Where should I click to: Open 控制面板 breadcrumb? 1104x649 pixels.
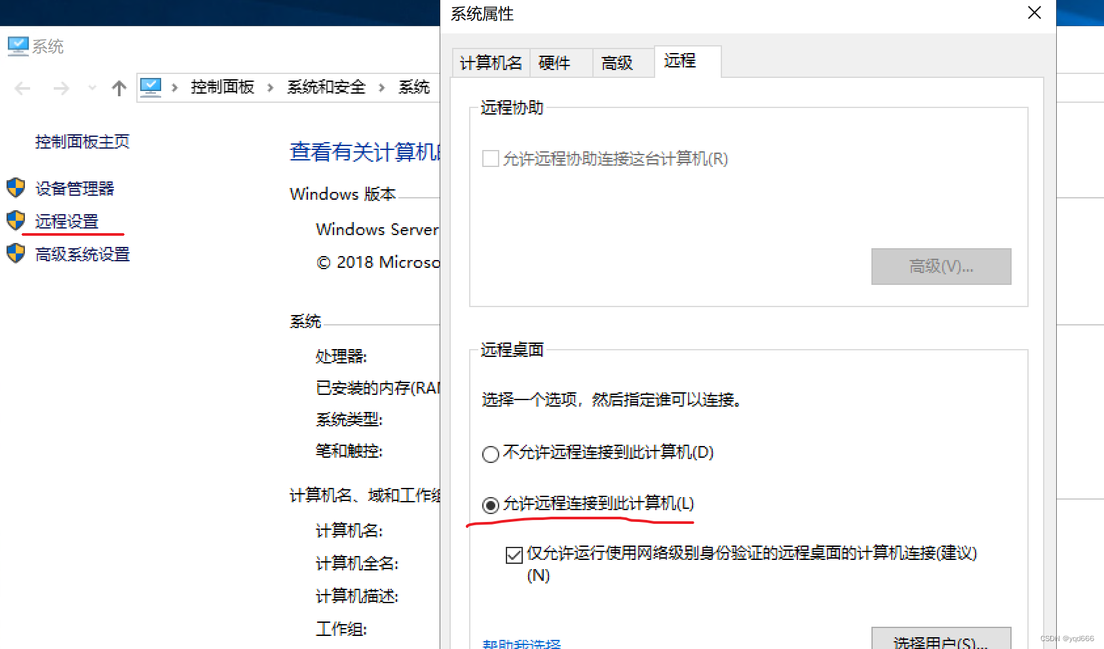[x=222, y=87]
